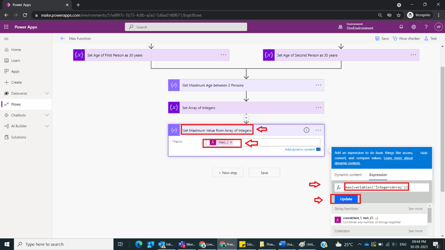Image resolution: width=445 pixels, height=250 pixels.
Task: Open the VP account avatar
Action: 439,27
